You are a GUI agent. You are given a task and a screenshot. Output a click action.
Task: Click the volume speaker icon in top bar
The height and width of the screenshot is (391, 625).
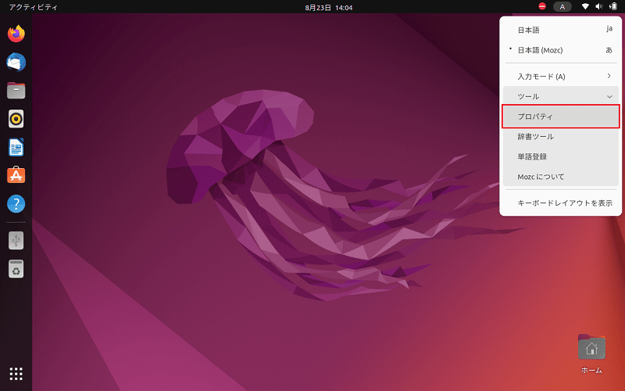point(598,6)
